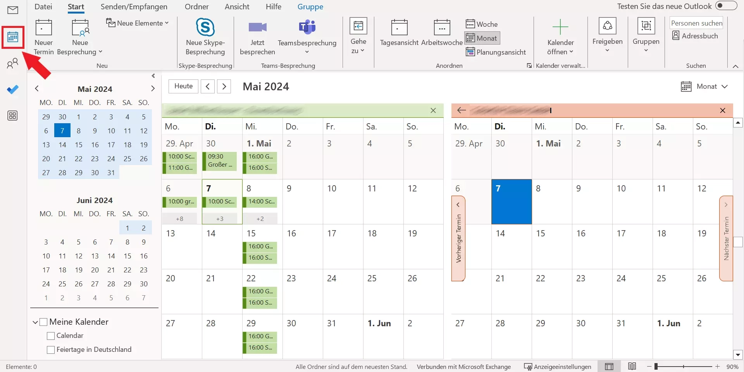Open the Mail module icon
This screenshot has width=744, height=372.
tap(13, 10)
